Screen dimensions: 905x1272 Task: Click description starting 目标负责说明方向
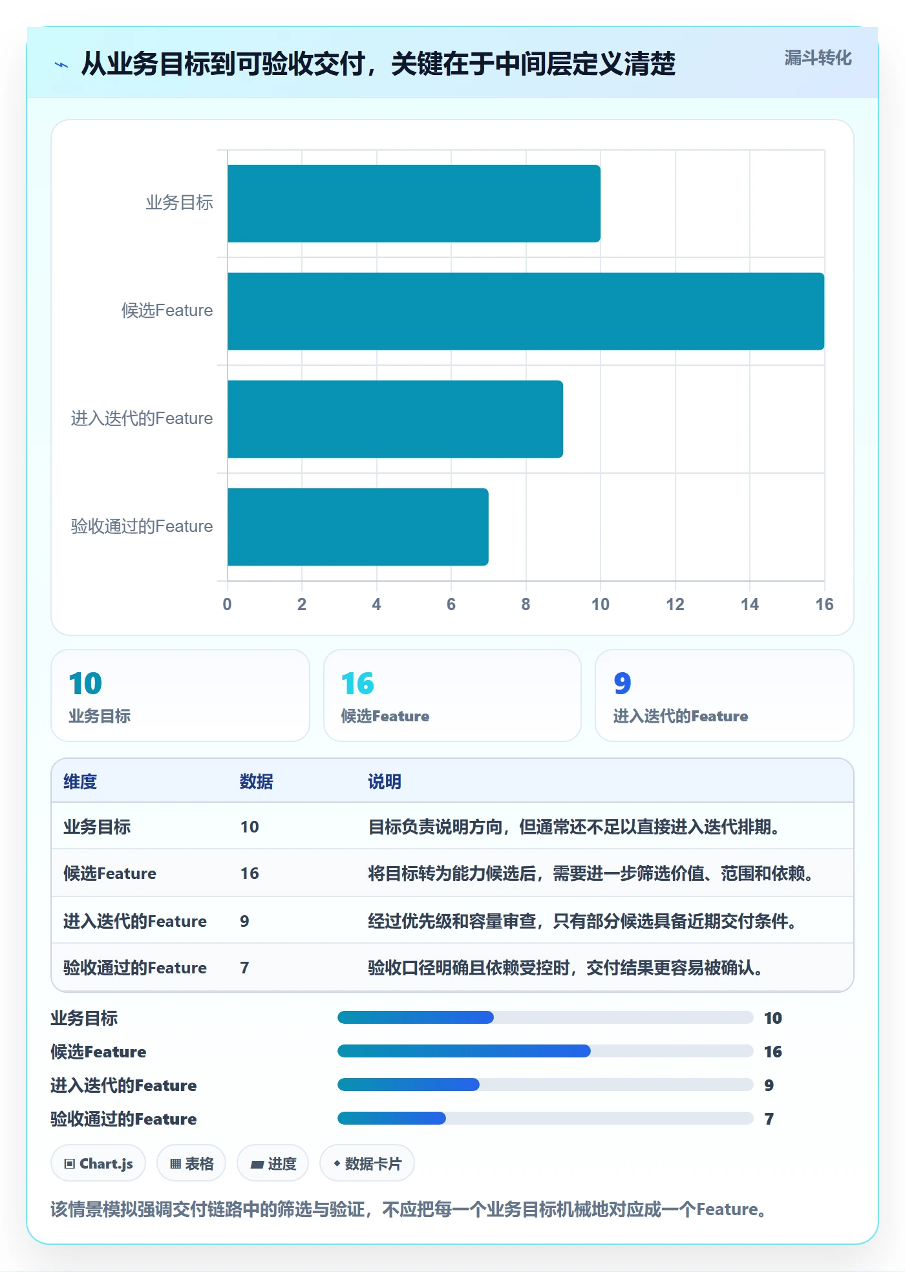575,827
